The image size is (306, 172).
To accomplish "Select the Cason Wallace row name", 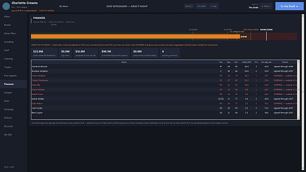I will point(39,76).
